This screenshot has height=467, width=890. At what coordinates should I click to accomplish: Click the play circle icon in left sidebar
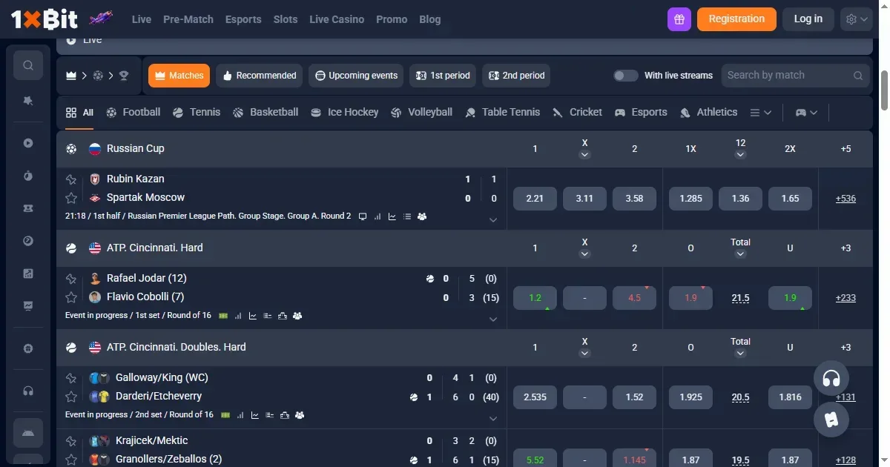pos(28,143)
